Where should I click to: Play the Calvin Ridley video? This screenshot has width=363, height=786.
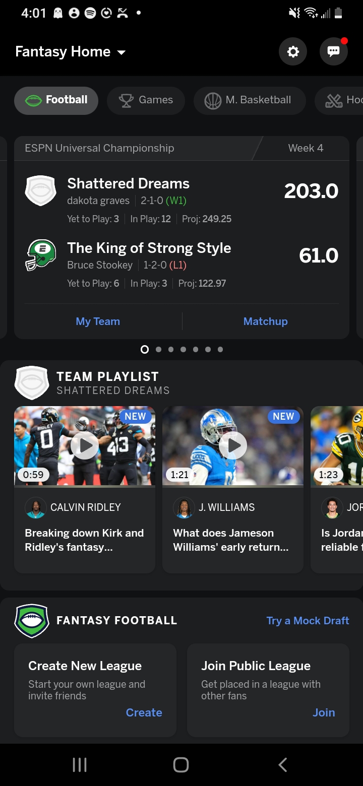pyautogui.click(x=85, y=445)
